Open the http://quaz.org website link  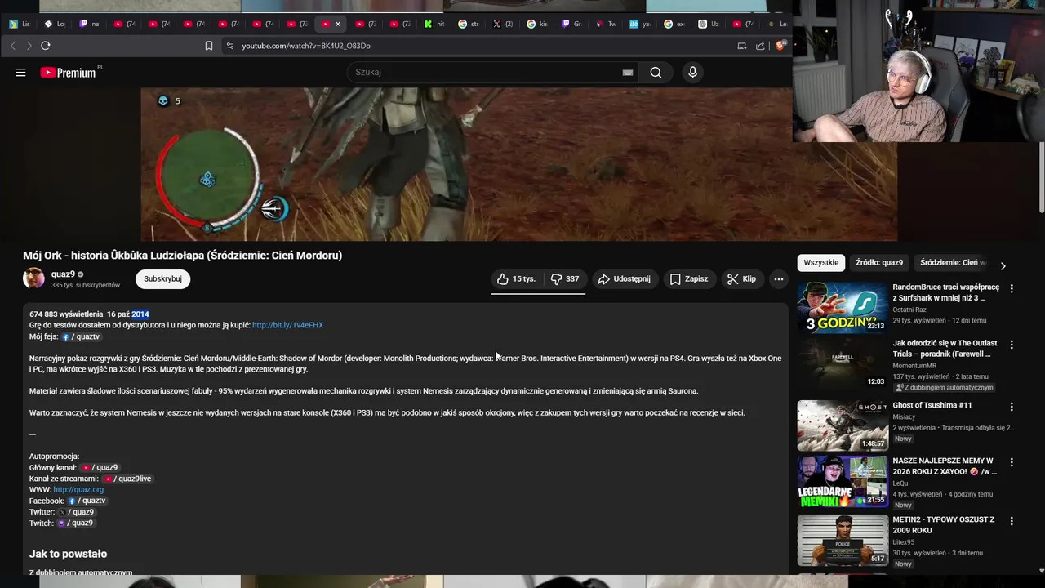pyautogui.click(x=78, y=490)
